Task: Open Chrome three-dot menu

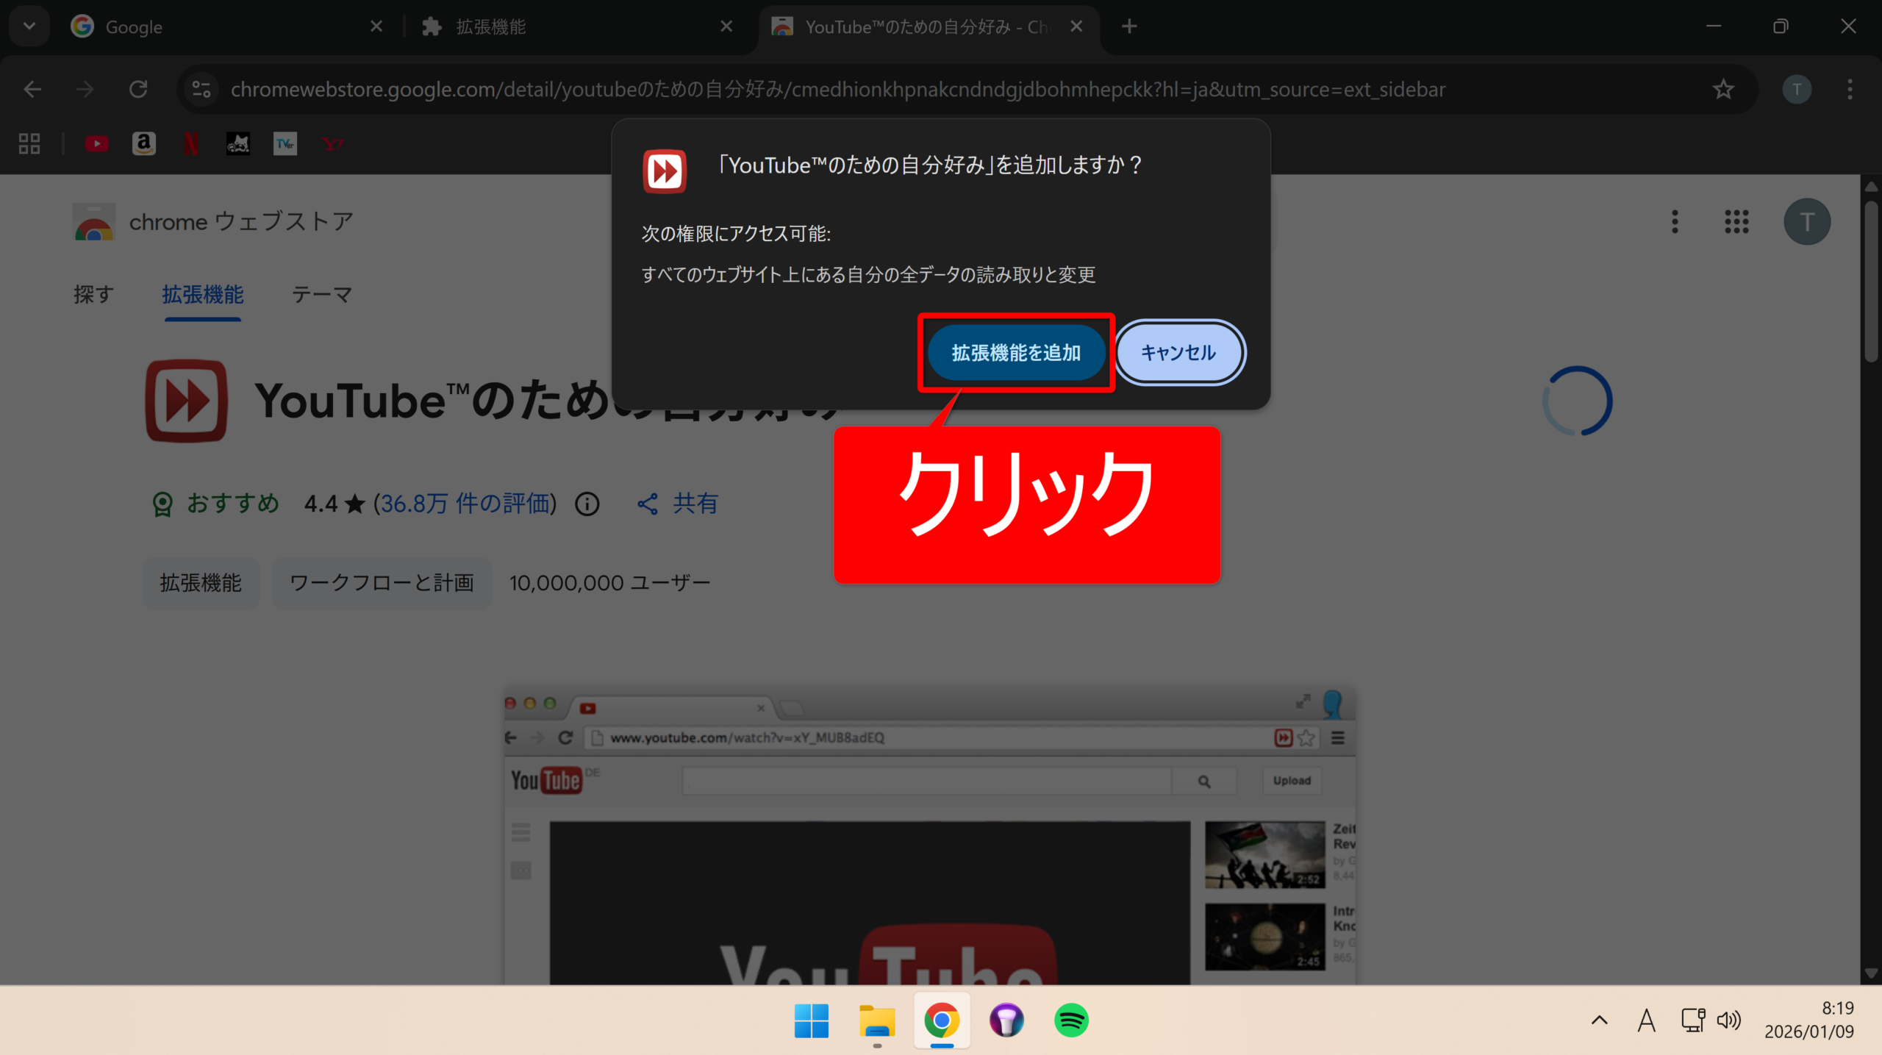Action: (x=1850, y=90)
